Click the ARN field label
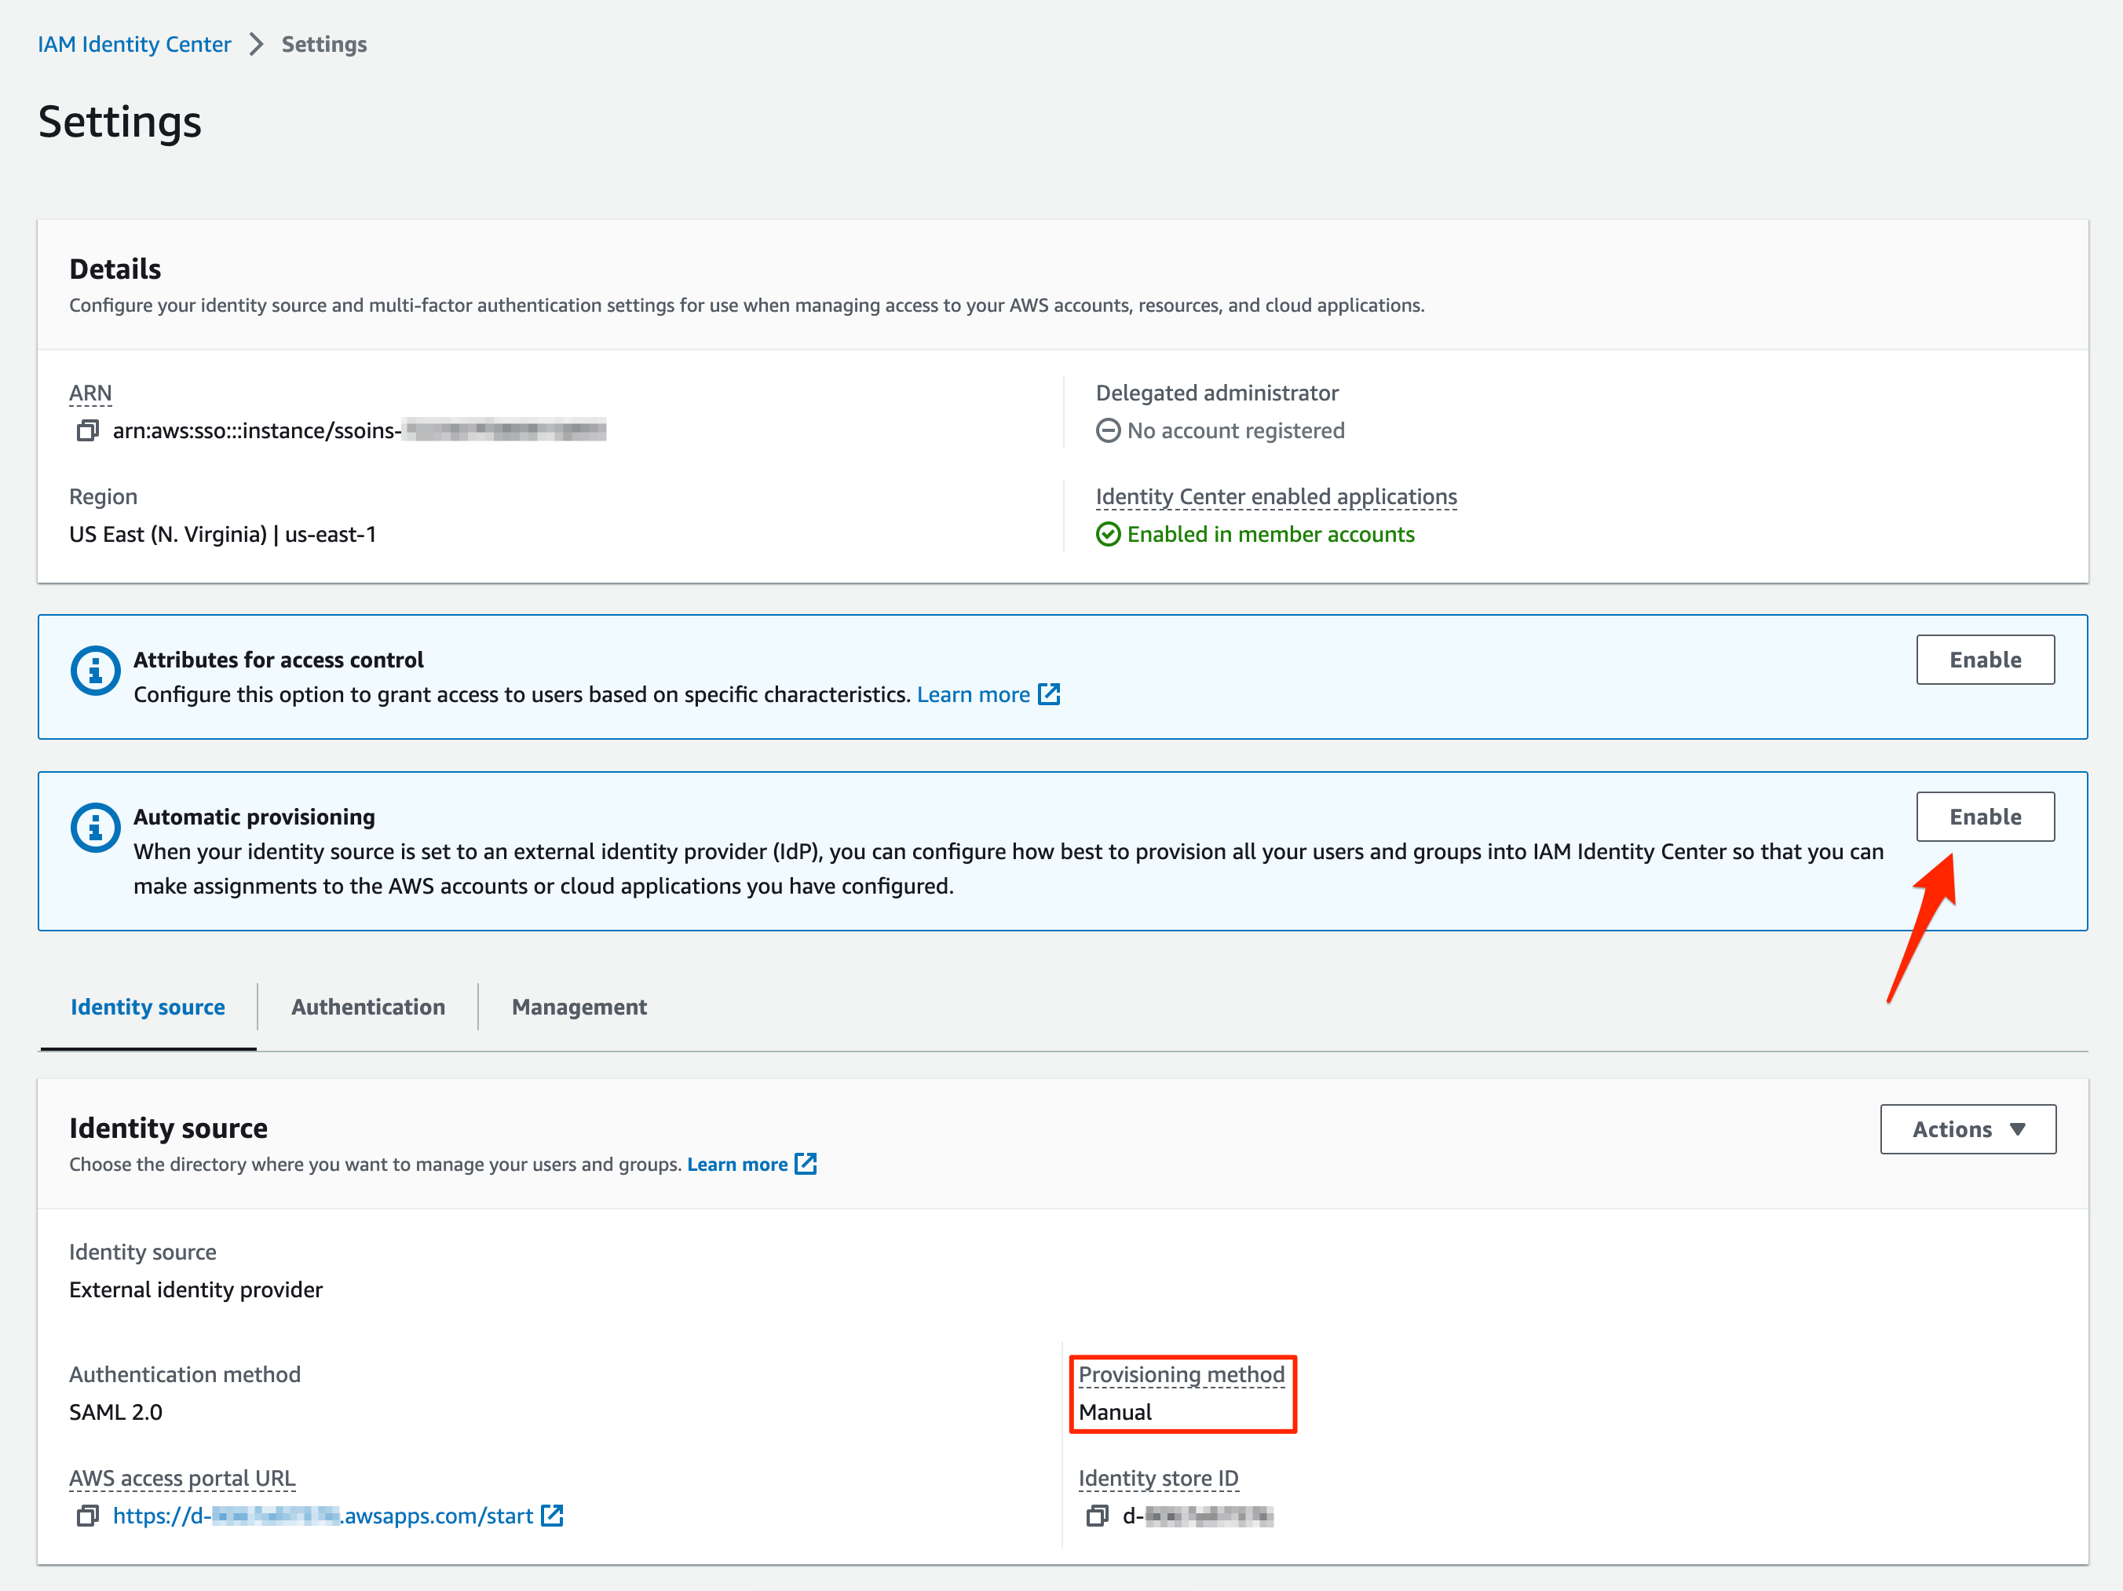The image size is (2123, 1591). tap(90, 393)
